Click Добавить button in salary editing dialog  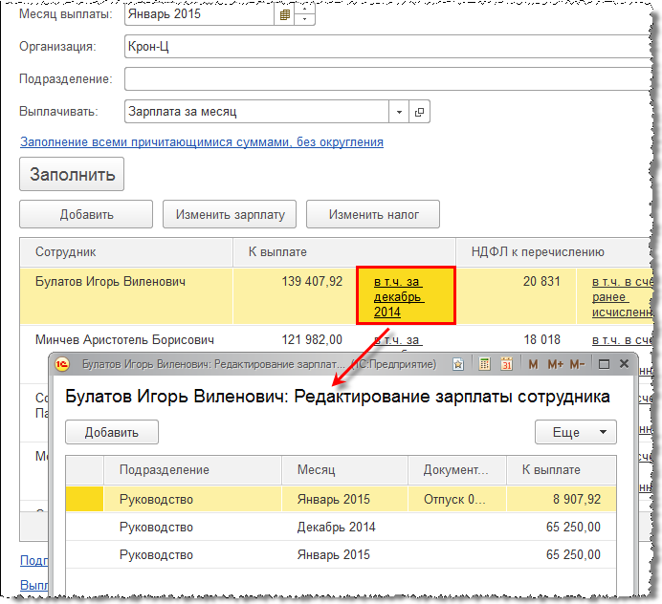tap(111, 432)
